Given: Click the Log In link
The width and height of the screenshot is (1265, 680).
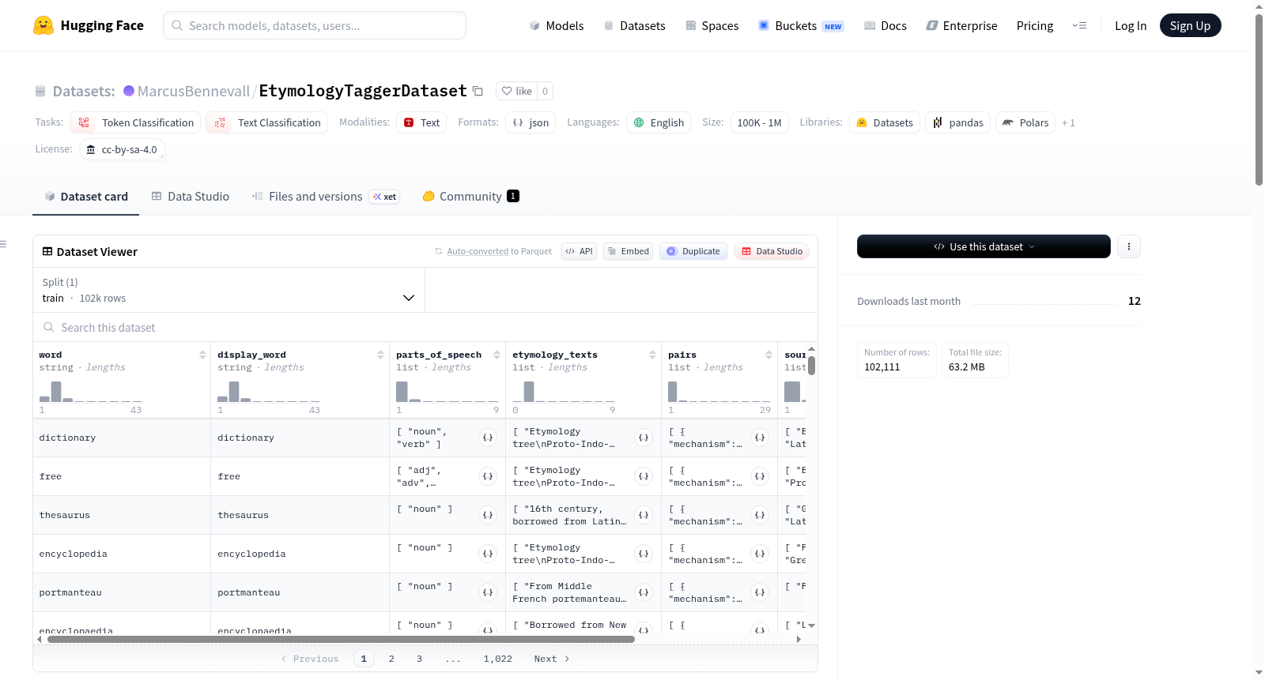Looking at the screenshot, I should click(x=1131, y=26).
